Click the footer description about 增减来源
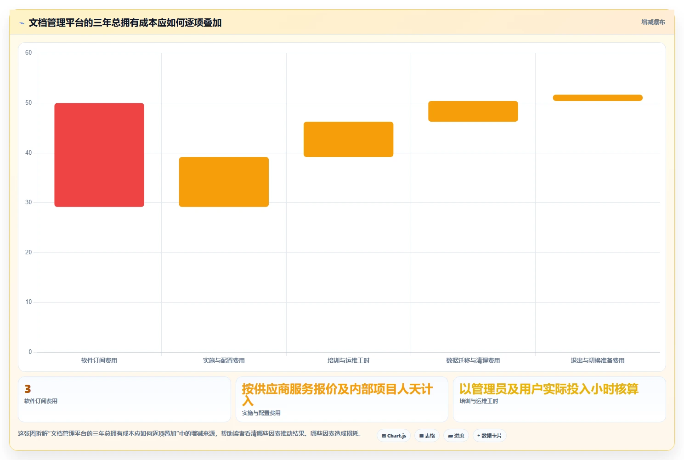Screen dimensions: 684x460 pyautogui.click(x=191, y=433)
